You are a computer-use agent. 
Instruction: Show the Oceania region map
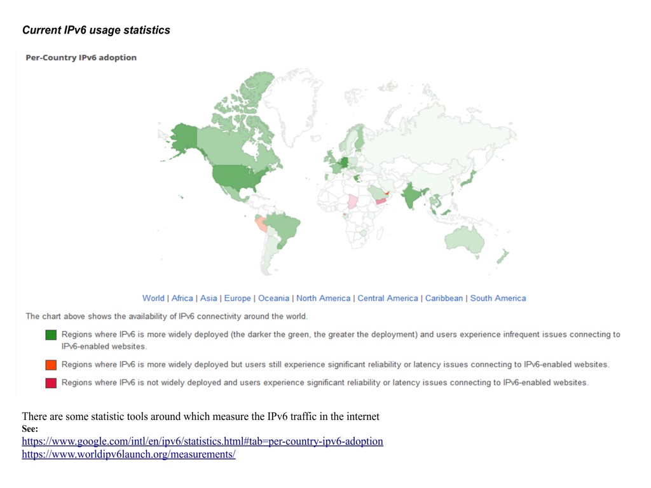(x=273, y=298)
